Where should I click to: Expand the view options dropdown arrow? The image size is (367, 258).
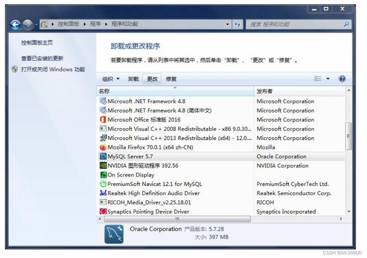pos(328,79)
